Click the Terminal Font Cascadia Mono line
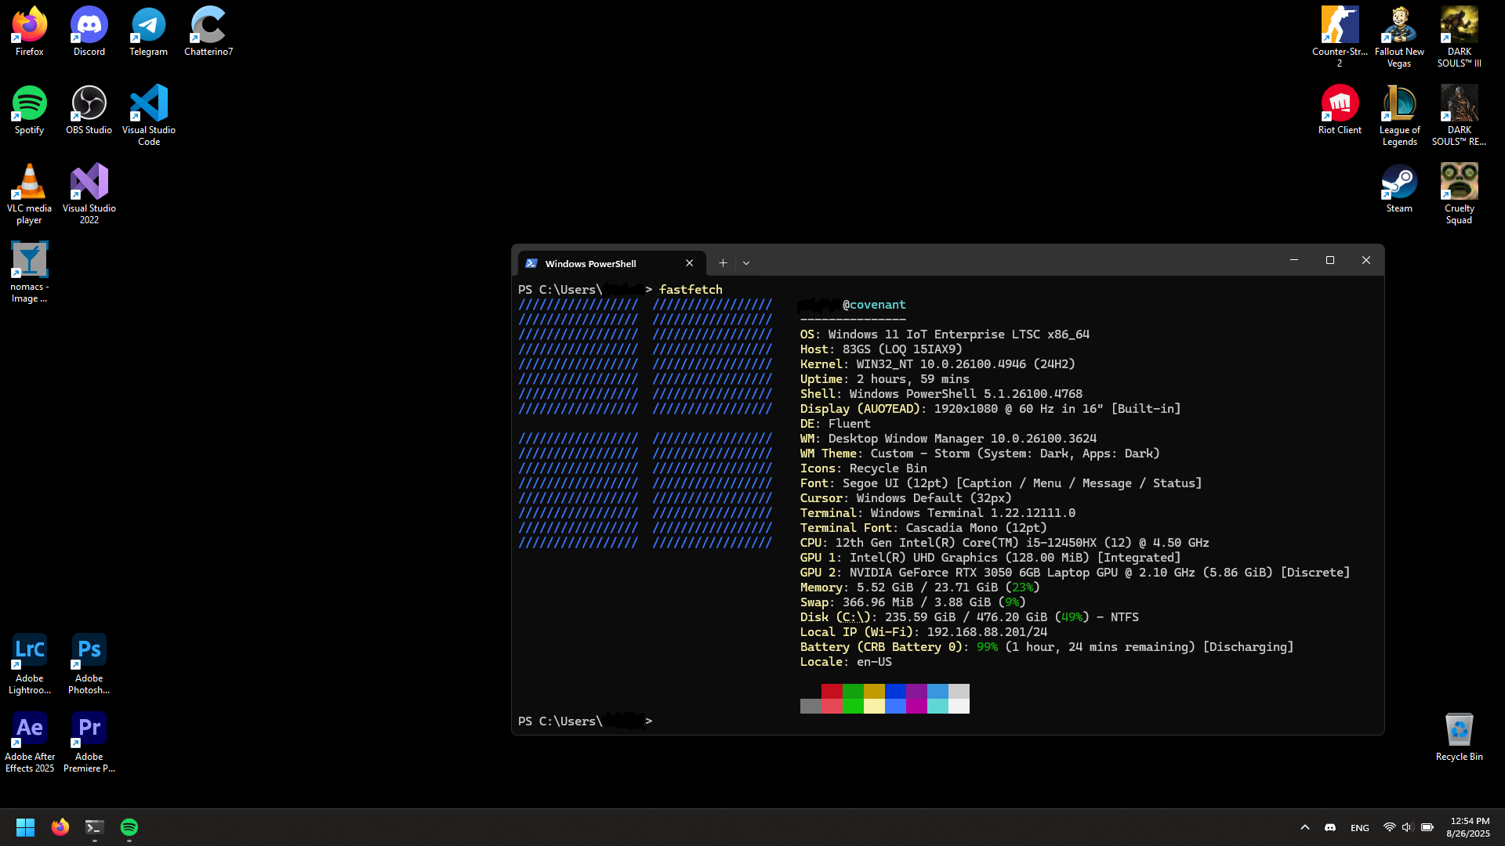Image resolution: width=1505 pixels, height=846 pixels. tap(923, 528)
